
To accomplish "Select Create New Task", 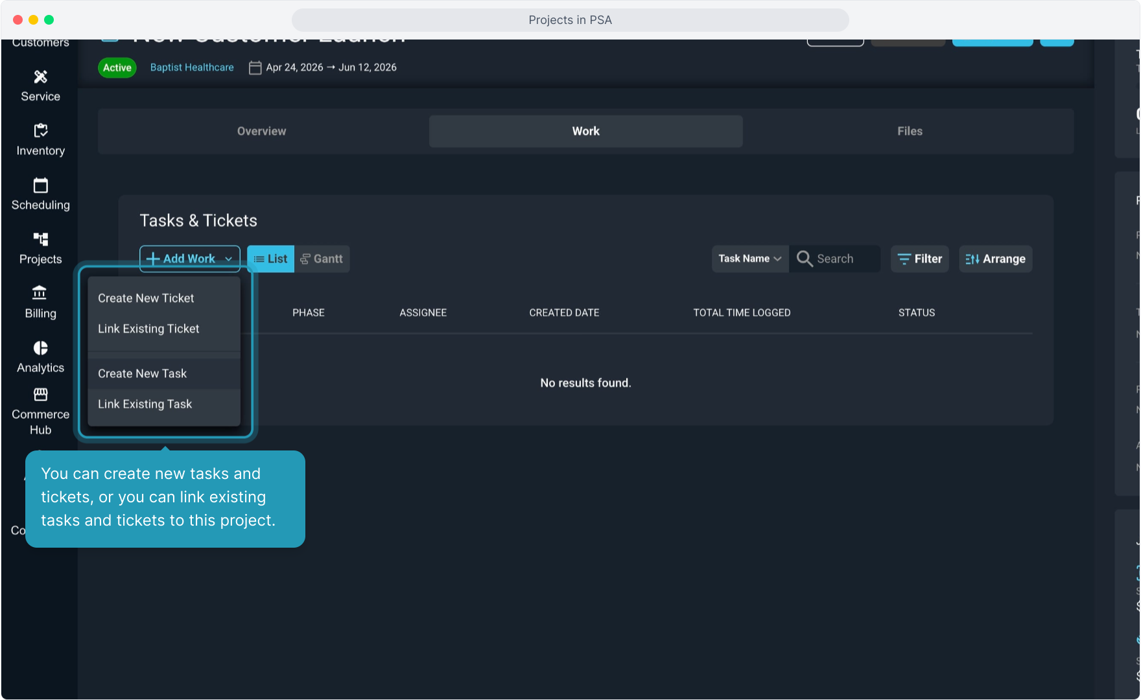I will 164,373.
